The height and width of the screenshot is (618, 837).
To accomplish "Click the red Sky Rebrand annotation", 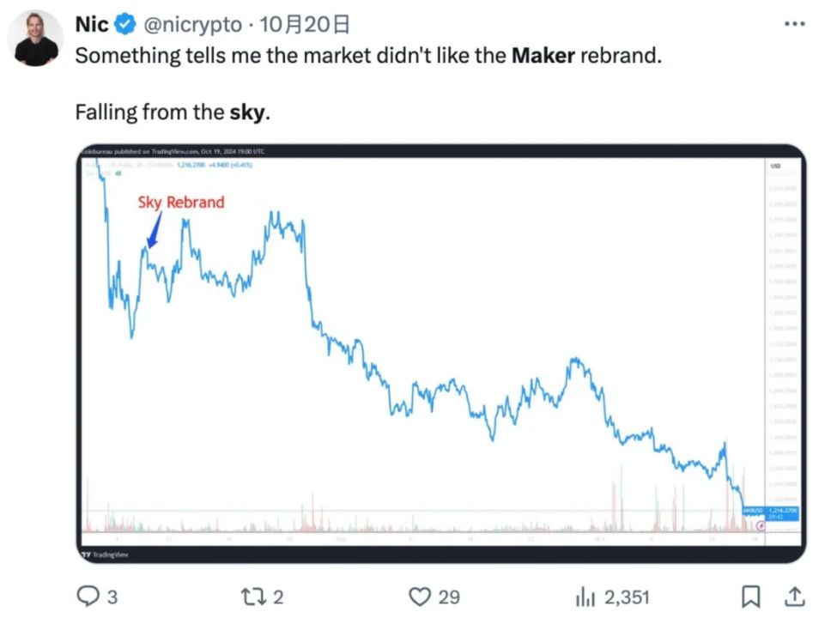I will click(x=181, y=203).
